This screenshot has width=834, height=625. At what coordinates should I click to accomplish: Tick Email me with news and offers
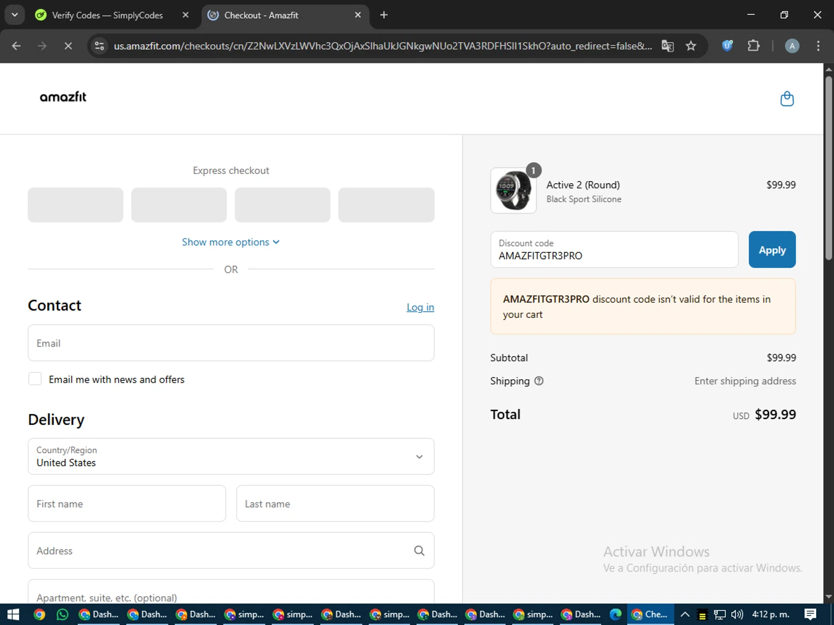[35, 379]
